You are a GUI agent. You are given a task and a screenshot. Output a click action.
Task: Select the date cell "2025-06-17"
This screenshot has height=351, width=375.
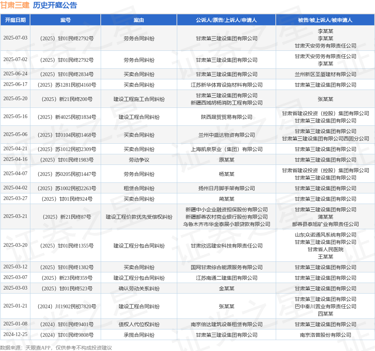click(x=15, y=84)
